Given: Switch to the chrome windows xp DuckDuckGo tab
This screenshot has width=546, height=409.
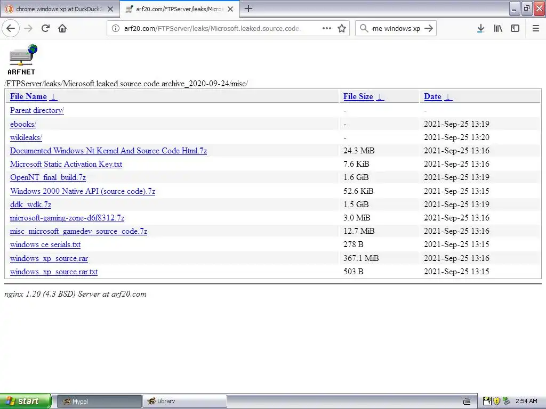Looking at the screenshot, I should tap(60, 9).
